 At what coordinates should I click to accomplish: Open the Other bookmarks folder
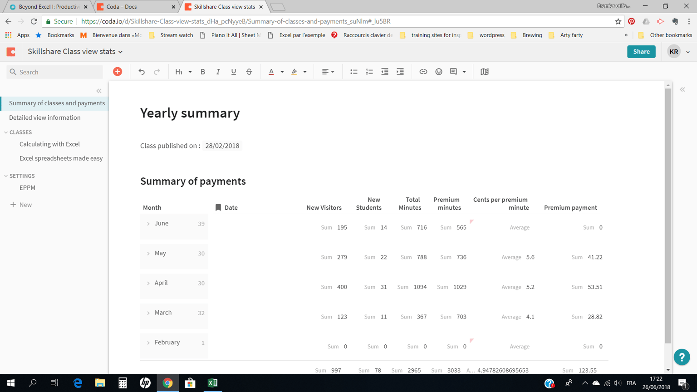(x=665, y=35)
